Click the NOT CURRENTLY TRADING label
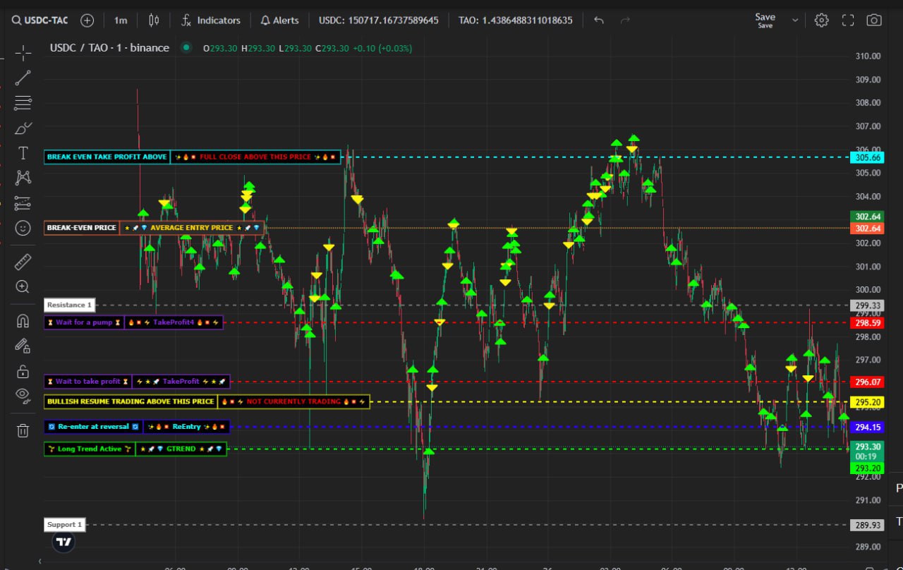The image size is (903, 570). coord(293,401)
